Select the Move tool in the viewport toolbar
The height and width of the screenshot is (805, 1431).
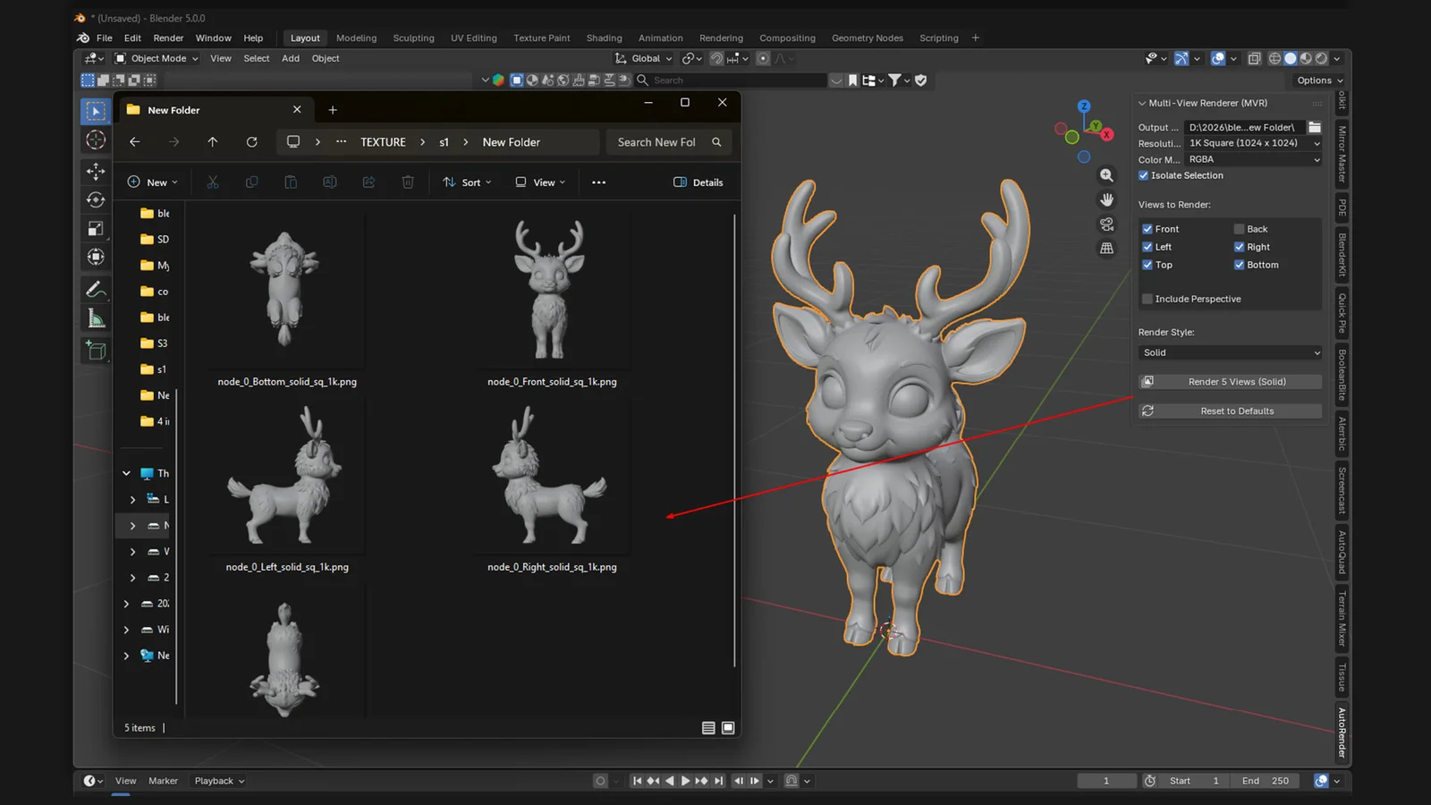[95, 172]
